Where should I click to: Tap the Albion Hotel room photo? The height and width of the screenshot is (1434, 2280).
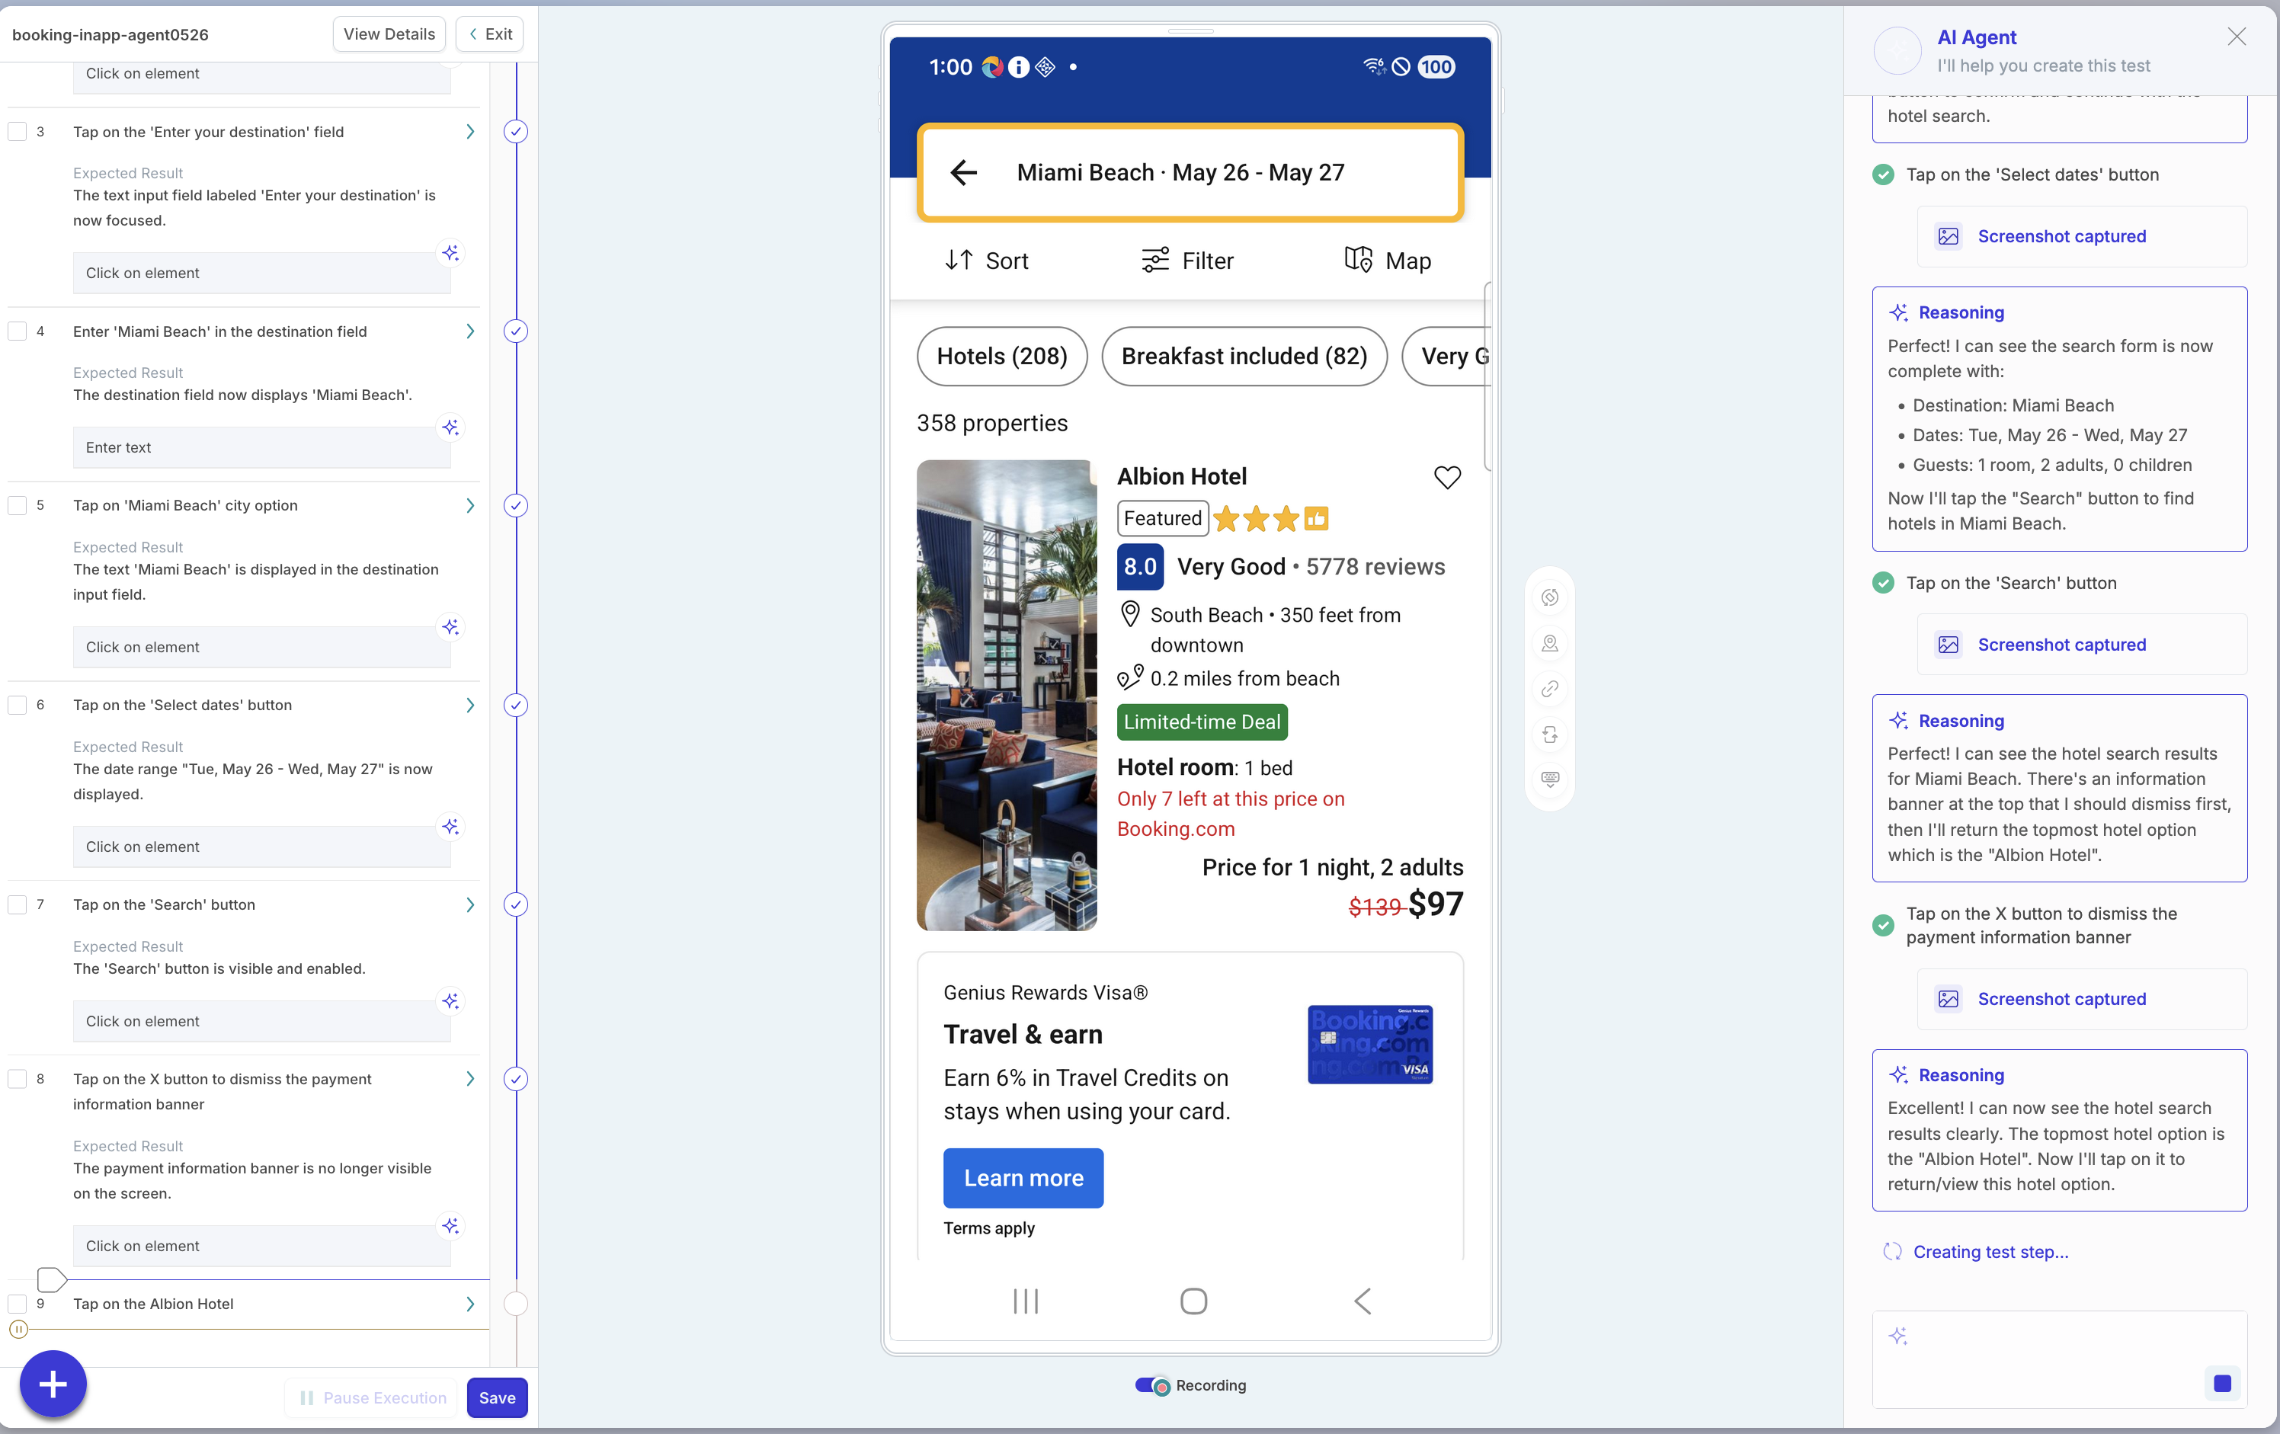[1007, 696]
